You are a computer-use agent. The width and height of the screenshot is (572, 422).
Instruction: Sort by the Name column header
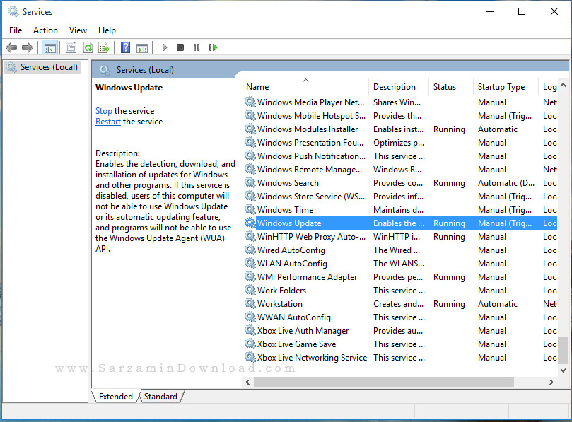click(x=305, y=87)
